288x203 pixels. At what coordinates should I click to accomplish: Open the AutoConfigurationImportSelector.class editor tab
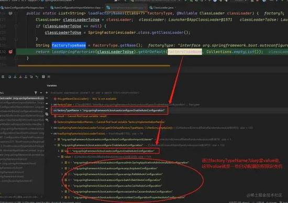tap(76, 8)
